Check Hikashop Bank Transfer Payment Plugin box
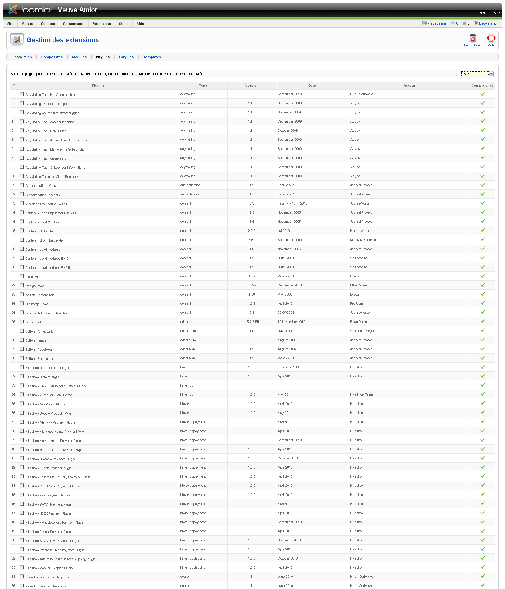 point(22,449)
